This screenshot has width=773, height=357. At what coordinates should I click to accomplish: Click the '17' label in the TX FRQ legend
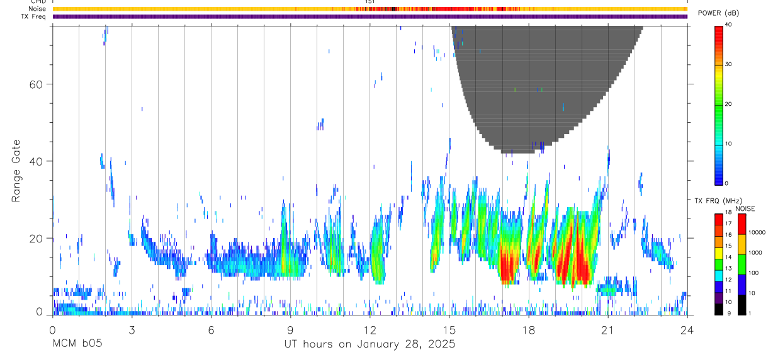point(728,224)
